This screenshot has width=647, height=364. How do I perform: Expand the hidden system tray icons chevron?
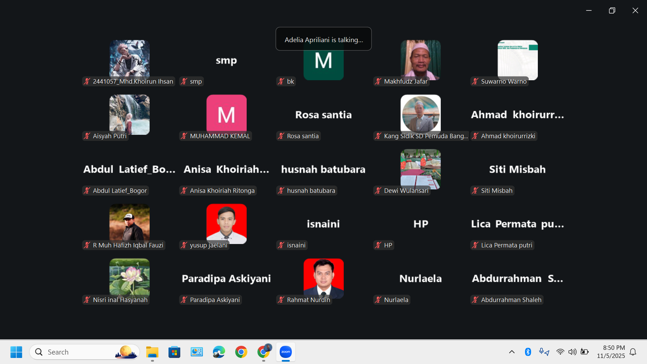[512, 352]
